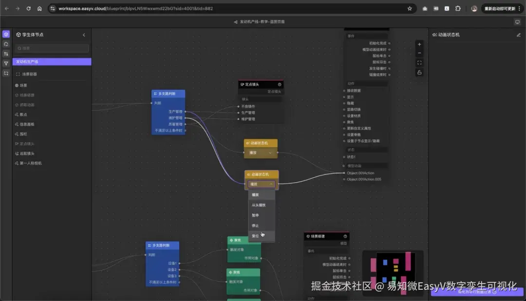Click the Object.001Action animation port

click(360, 173)
